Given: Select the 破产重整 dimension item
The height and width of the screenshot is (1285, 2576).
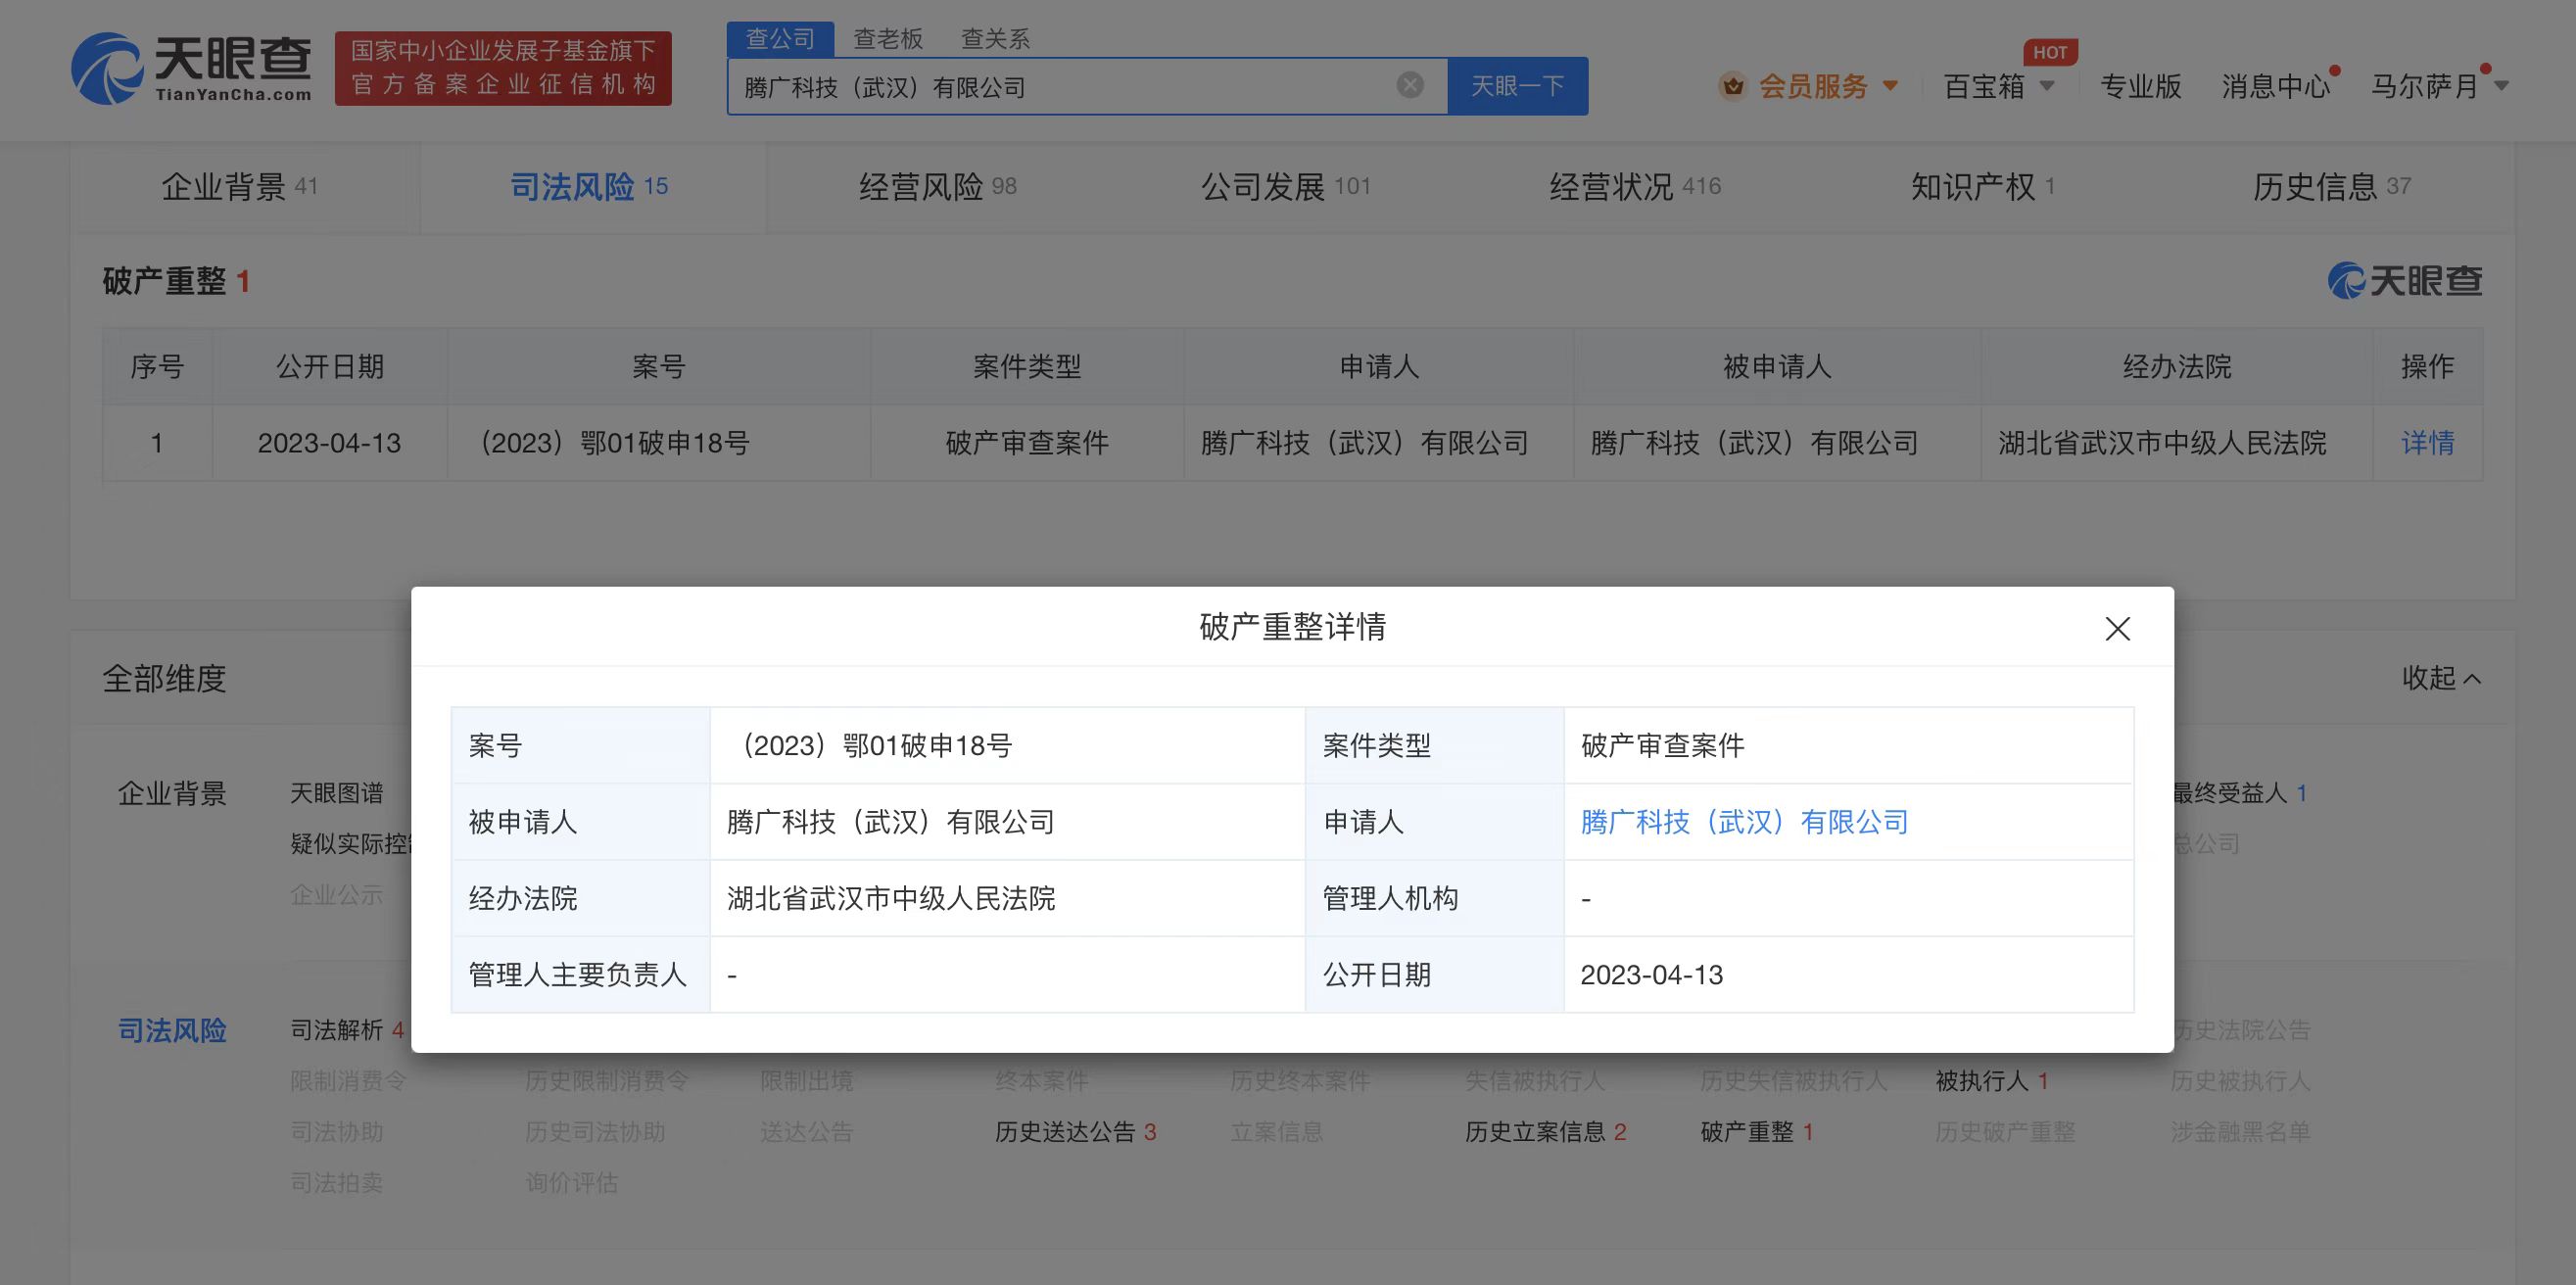Looking at the screenshot, I should point(1756,1132).
